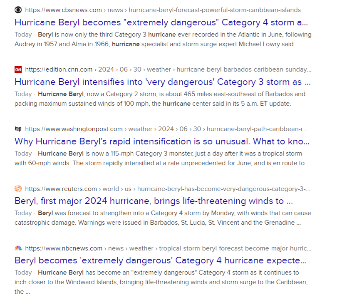Open Reuters' 'first major 2024 hurricane' headline
This screenshot has width=337, height=300.
pyautogui.click(x=155, y=201)
